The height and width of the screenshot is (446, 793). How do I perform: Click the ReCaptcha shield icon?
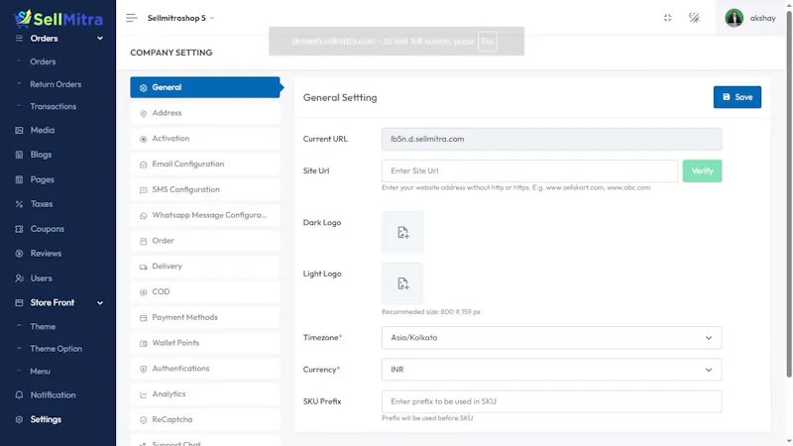[x=143, y=420]
